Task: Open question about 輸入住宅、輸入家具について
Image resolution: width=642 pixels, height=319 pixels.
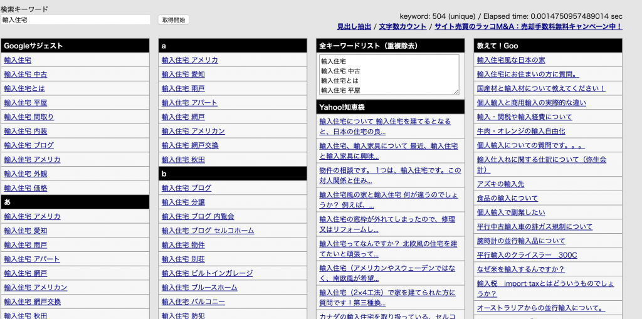Action: (389, 151)
